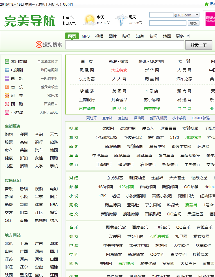Open the 酷我音乐盒 link in 音乐 row

pos(116,227)
